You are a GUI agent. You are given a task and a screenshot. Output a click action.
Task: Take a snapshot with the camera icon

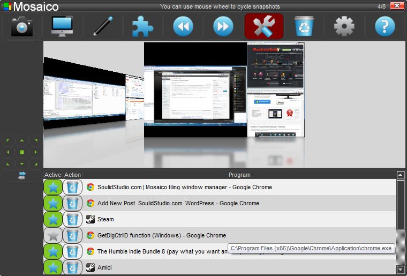[22, 26]
